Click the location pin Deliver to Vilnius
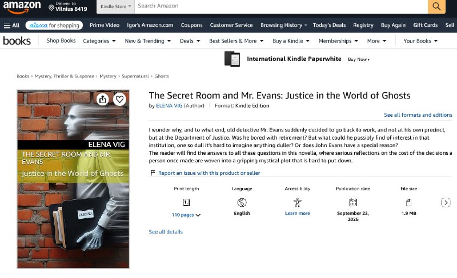The width and height of the screenshot is (457, 278). pos(67,6)
